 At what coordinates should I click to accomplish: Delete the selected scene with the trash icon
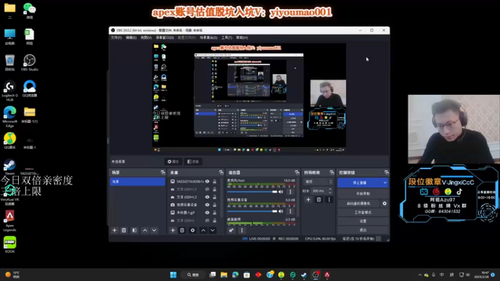tap(124, 230)
